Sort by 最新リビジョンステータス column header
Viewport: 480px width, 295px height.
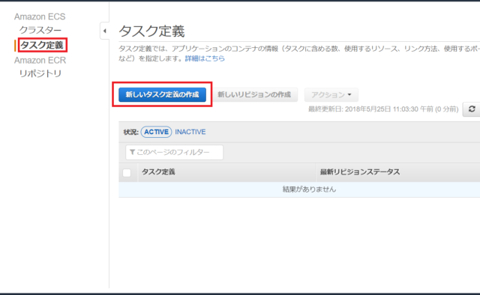click(x=360, y=171)
